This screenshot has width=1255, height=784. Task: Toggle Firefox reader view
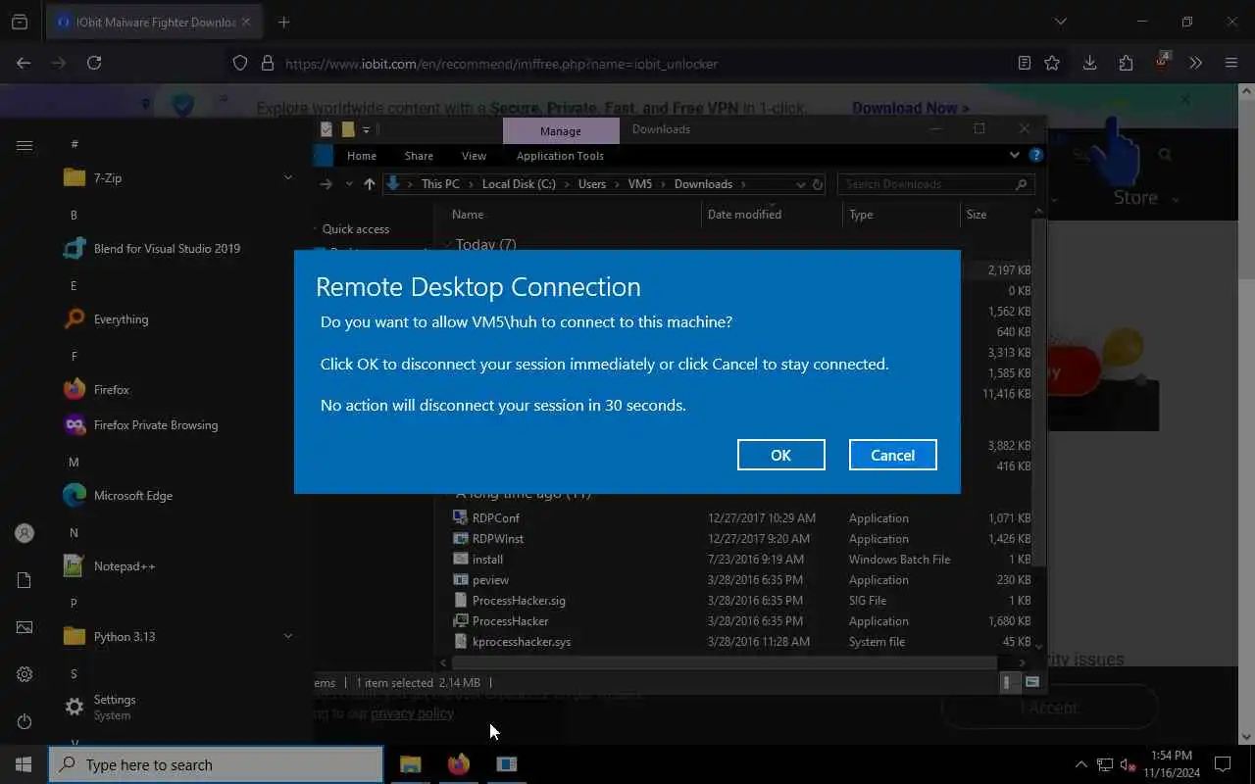coord(1024,63)
